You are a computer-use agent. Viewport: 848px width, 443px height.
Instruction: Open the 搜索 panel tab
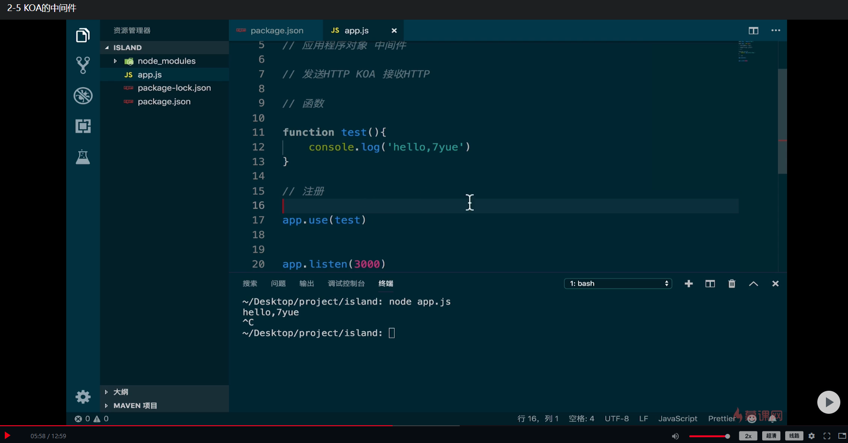pyautogui.click(x=250, y=284)
